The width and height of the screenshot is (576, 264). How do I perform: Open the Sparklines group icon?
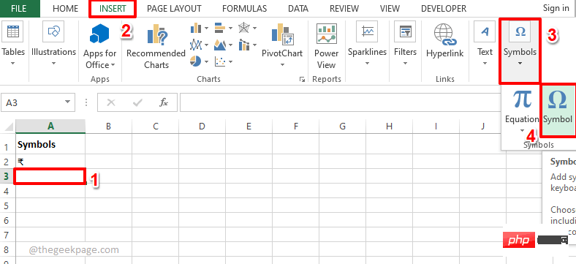[368, 31]
